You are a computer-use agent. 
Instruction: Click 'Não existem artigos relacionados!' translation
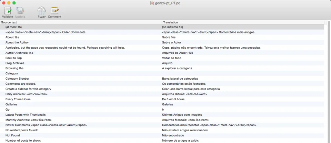[185, 130]
